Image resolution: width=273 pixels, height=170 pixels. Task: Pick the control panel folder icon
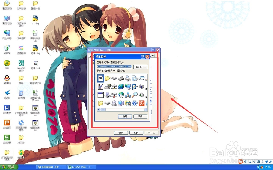click(x=128, y=103)
